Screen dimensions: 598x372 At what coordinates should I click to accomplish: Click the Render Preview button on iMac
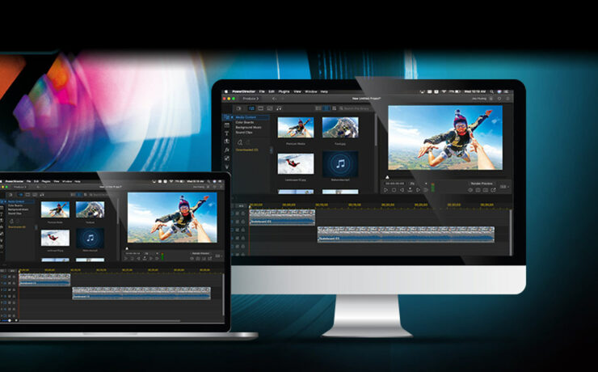pyautogui.click(x=482, y=184)
